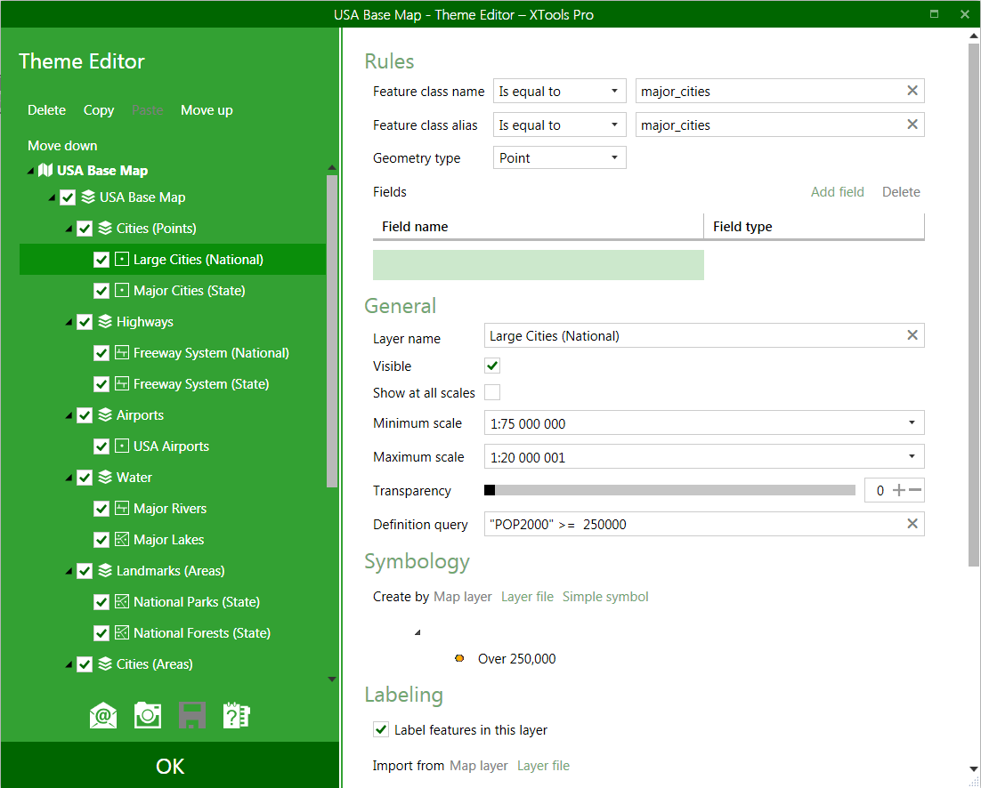The height and width of the screenshot is (788, 981).
Task: Click Move up command
Action: pyautogui.click(x=207, y=110)
